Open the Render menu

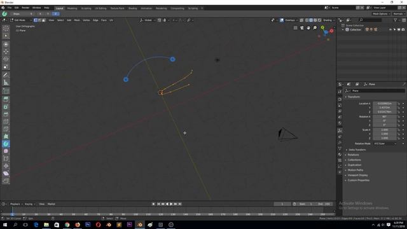click(25, 8)
